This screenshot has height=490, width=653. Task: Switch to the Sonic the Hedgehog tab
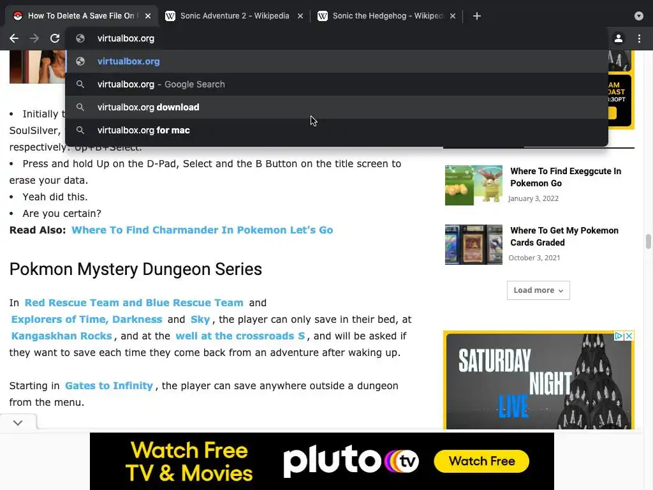(x=387, y=16)
